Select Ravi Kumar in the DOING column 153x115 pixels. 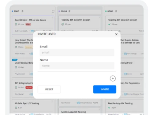click(x=66, y=103)
